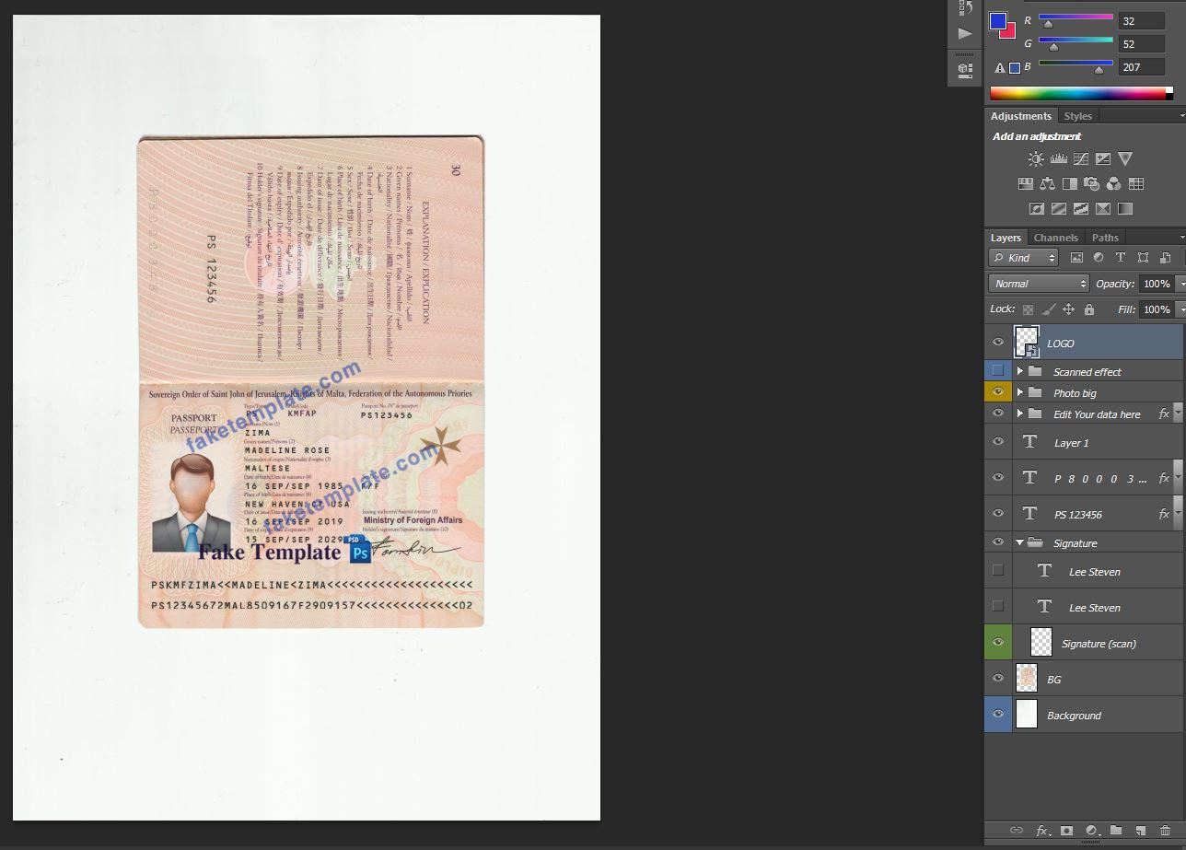Select the BG layer
The width and height of the screenshot is (1186, 850).
coord(1096,680)
